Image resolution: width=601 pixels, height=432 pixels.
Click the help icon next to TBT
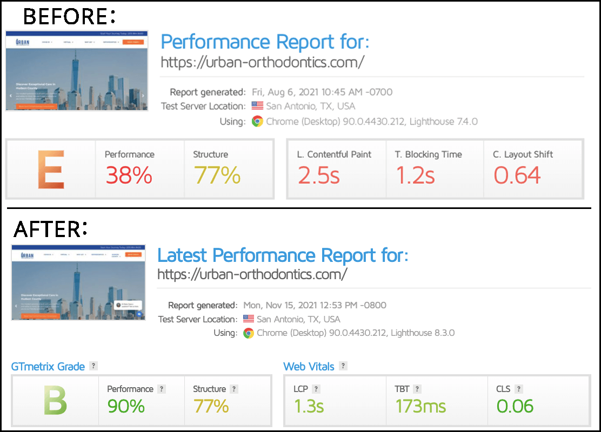coord(417,389)
